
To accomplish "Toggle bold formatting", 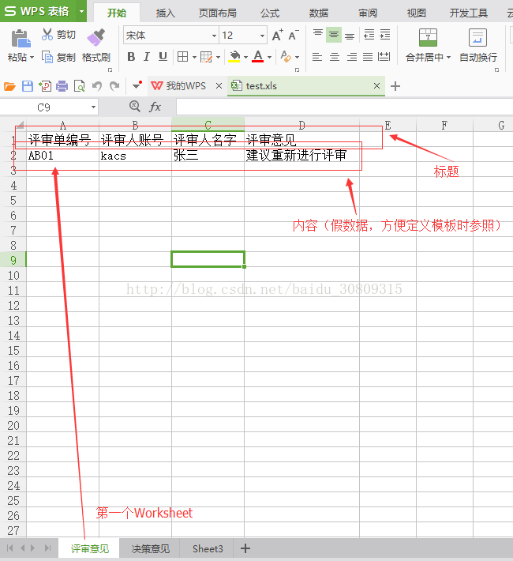I will pyautogui.click(x=131, y=57).
